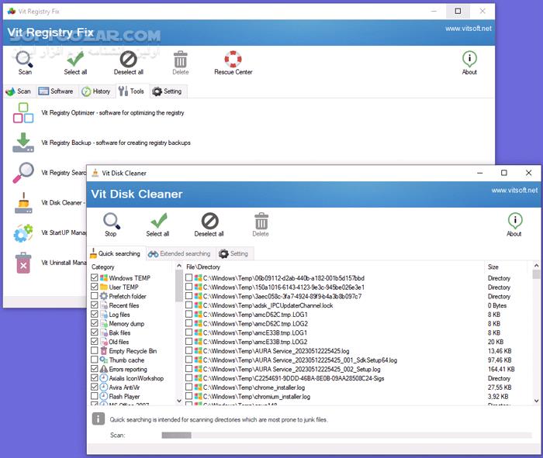
Task: Visit www.vitsoft.net link in Vit Registry Fix
Action: [x=469, y=29]
